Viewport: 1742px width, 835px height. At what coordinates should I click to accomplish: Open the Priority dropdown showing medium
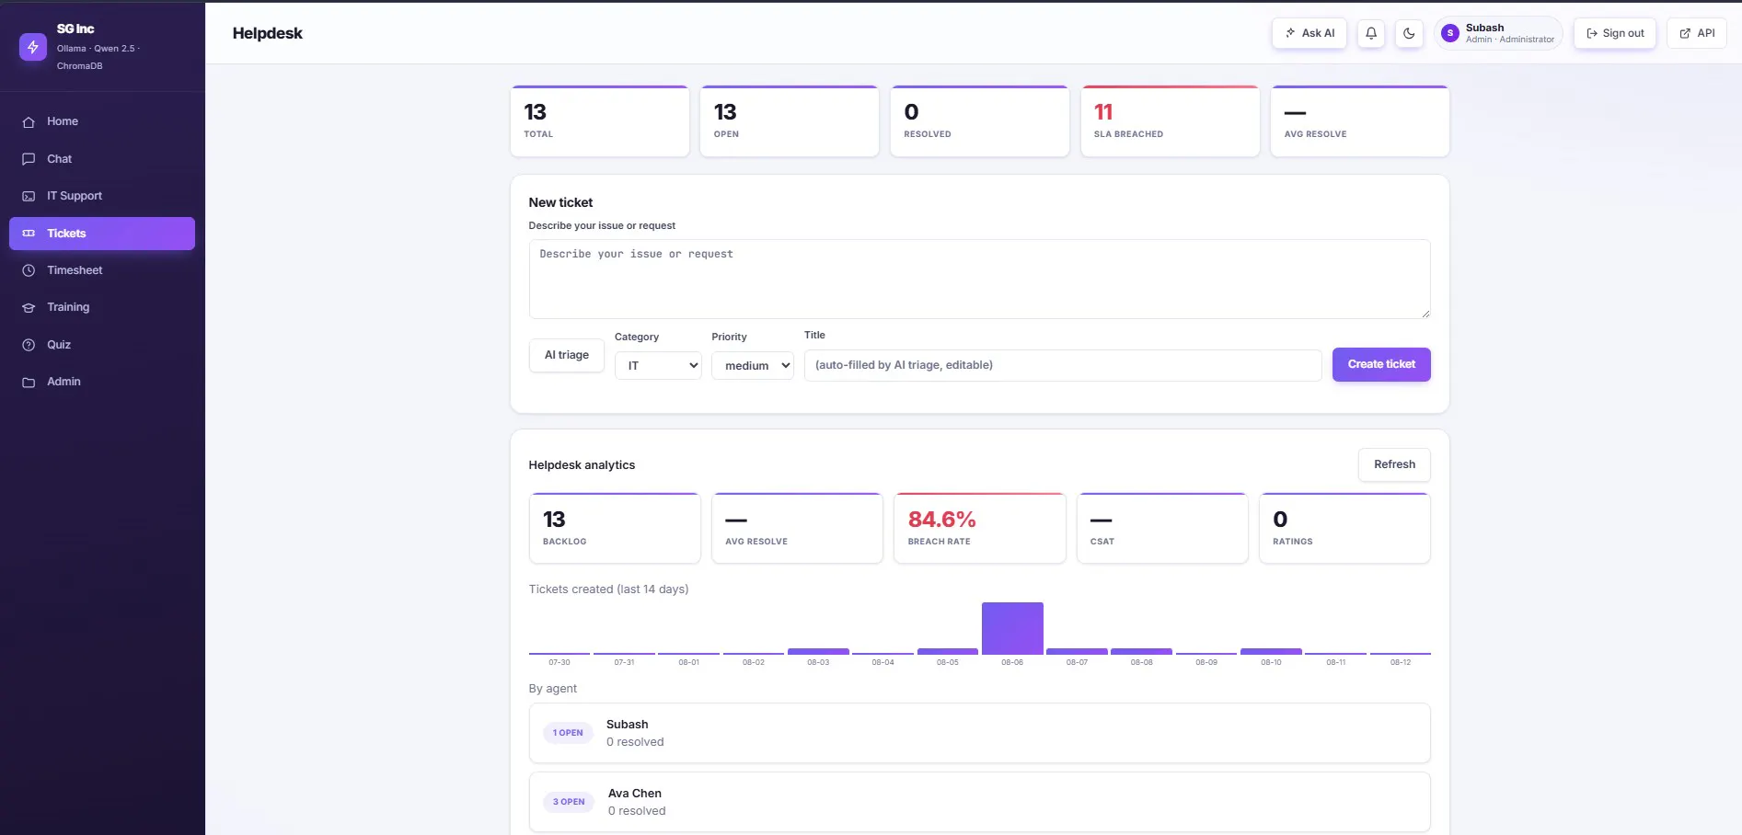pos(753,365)
